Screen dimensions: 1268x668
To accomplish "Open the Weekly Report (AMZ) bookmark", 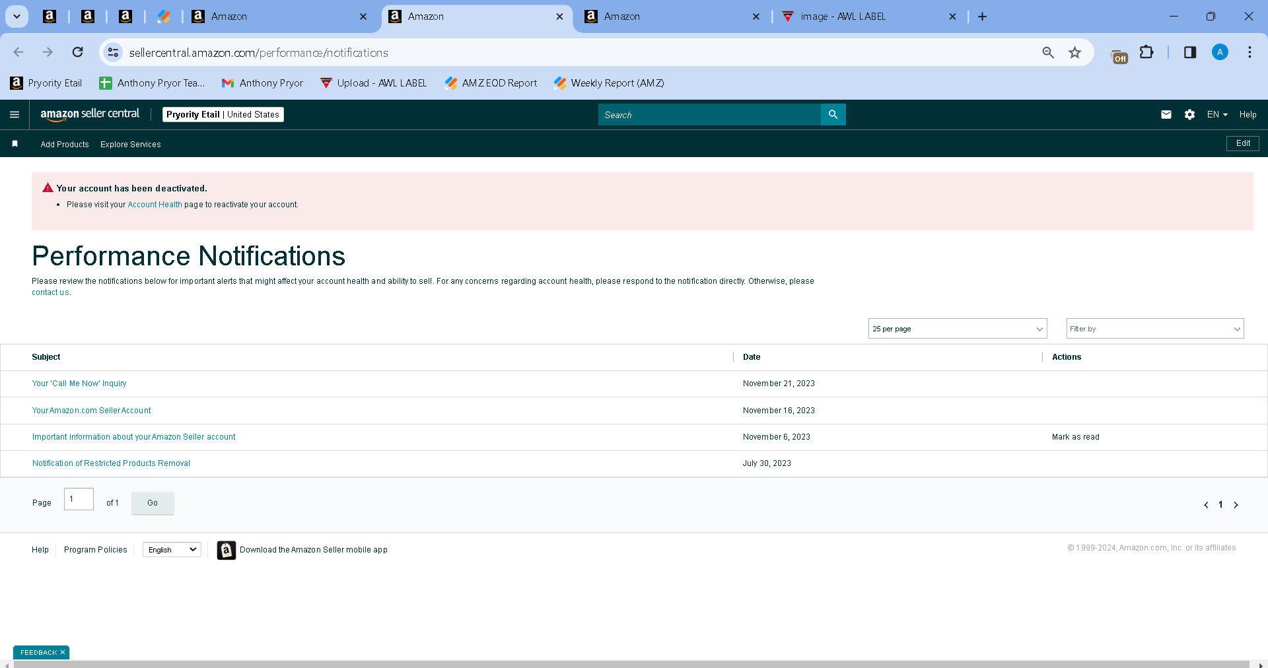I will [x=609, y=83].
